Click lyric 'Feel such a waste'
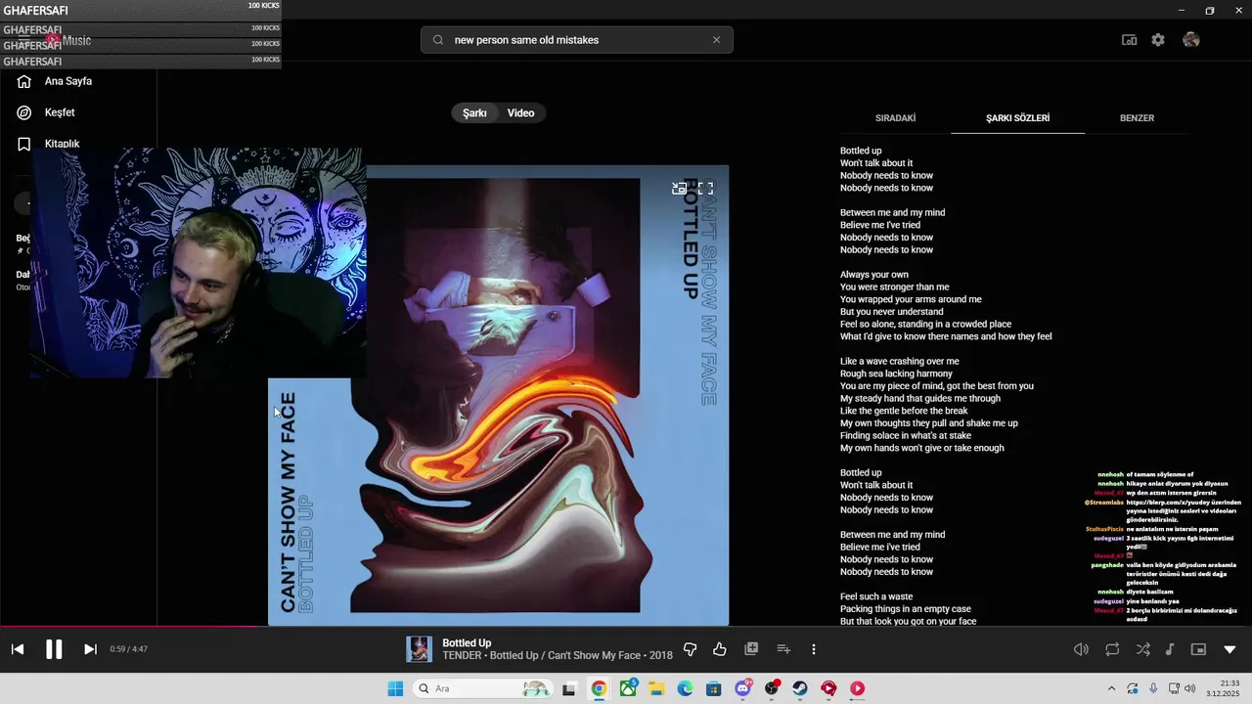1252x704 pixels. pos(876,596)
